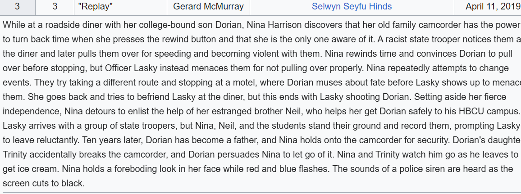Open the Selwyn Seyfu Hinds writer link

[x=352, y=6]
